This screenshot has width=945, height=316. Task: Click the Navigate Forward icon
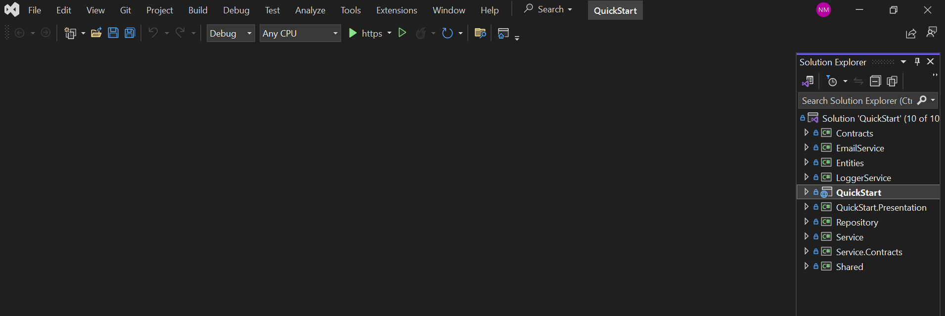pos(45,33)
